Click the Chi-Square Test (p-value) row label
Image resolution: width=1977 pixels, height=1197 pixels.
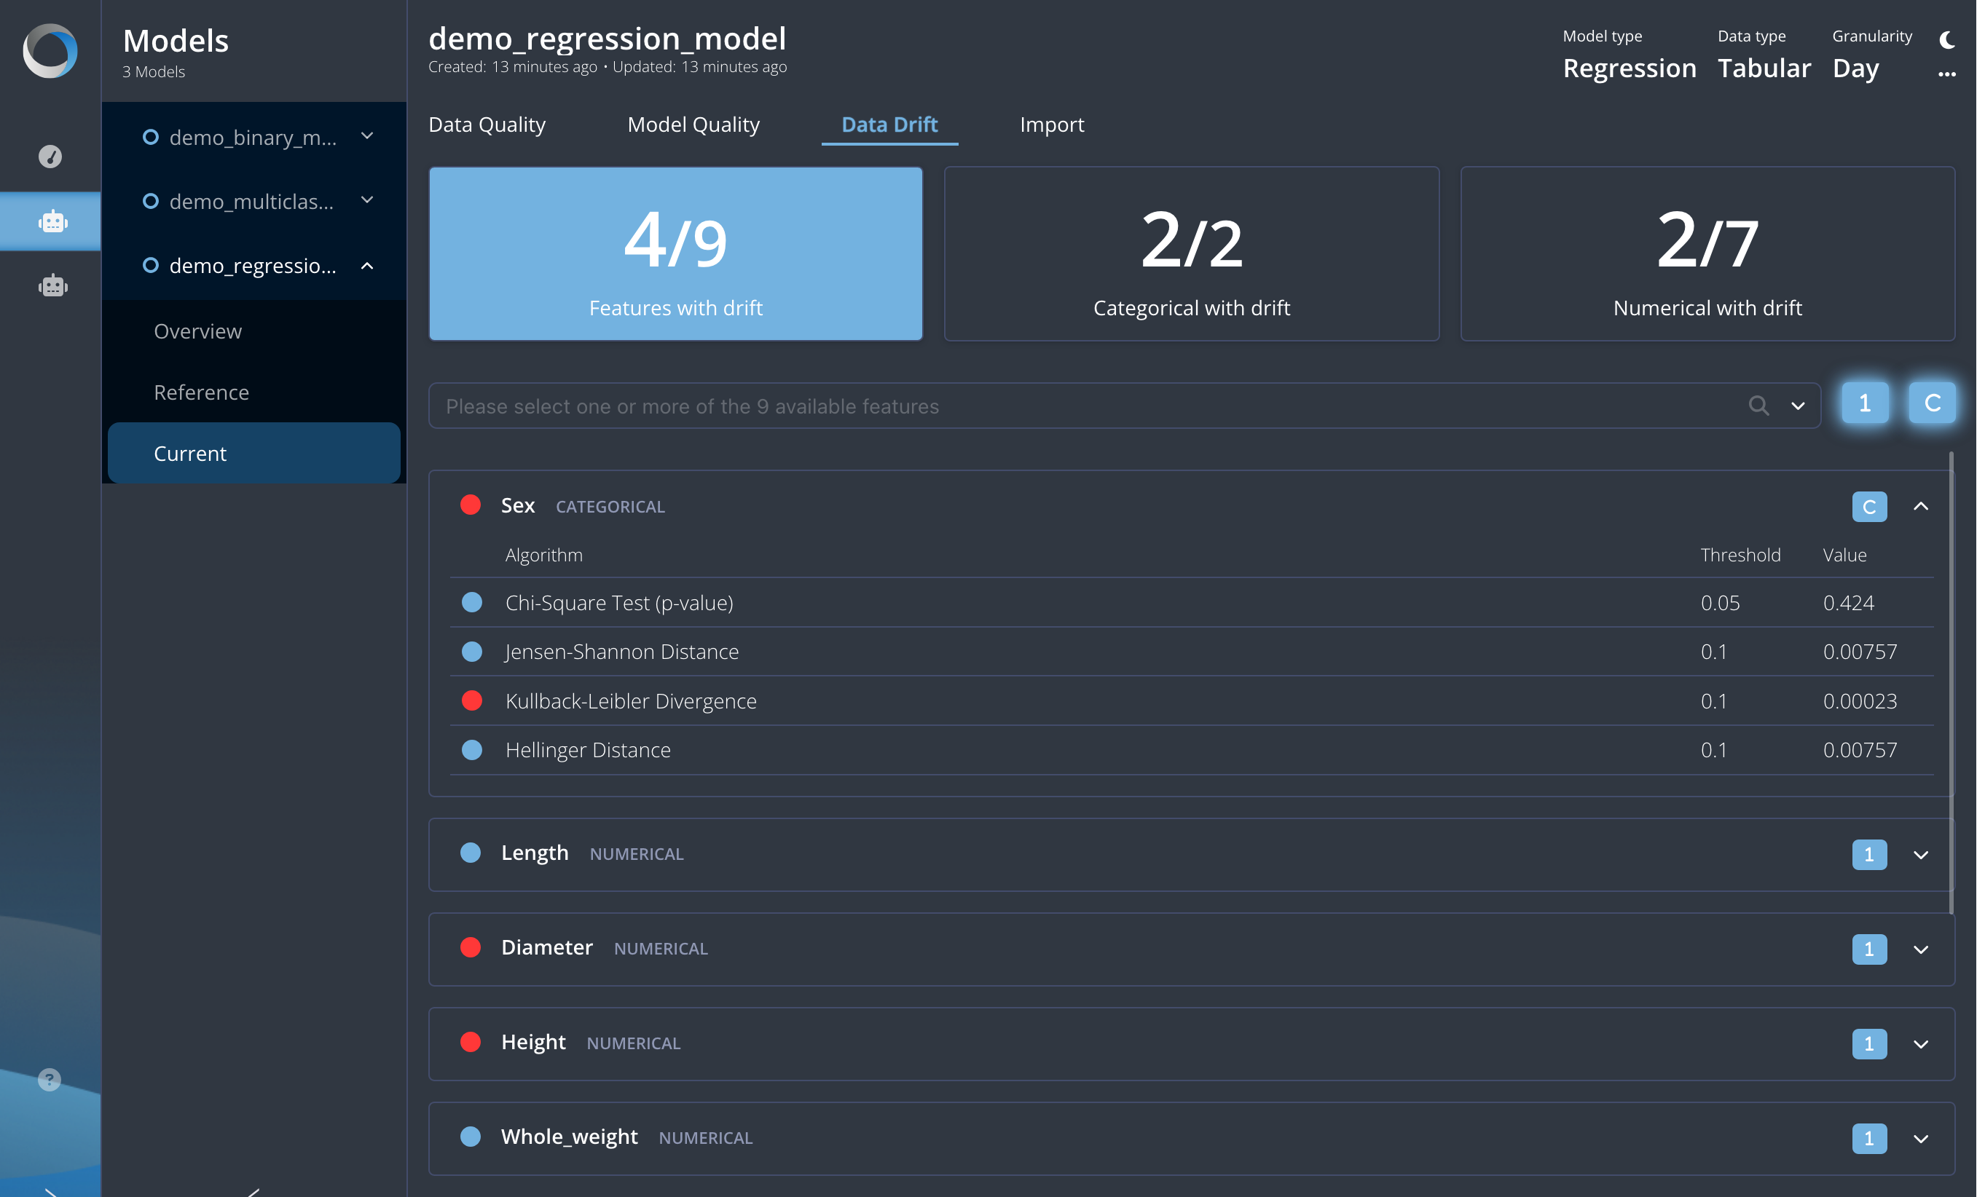618,603
